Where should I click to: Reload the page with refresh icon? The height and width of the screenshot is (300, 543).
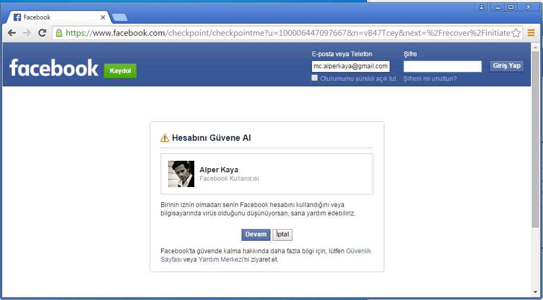point(42,33)
